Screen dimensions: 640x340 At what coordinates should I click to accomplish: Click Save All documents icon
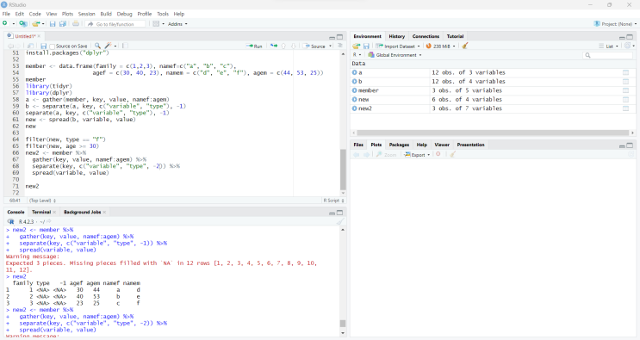pyautogui.click(x=62, y=24)
